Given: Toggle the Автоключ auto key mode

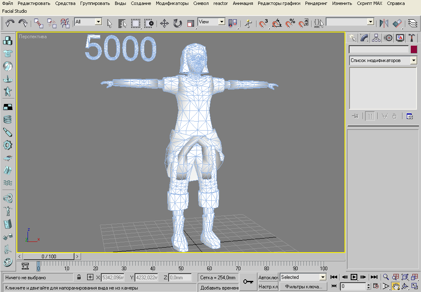Looking at the screenshot, I should 268,277.
